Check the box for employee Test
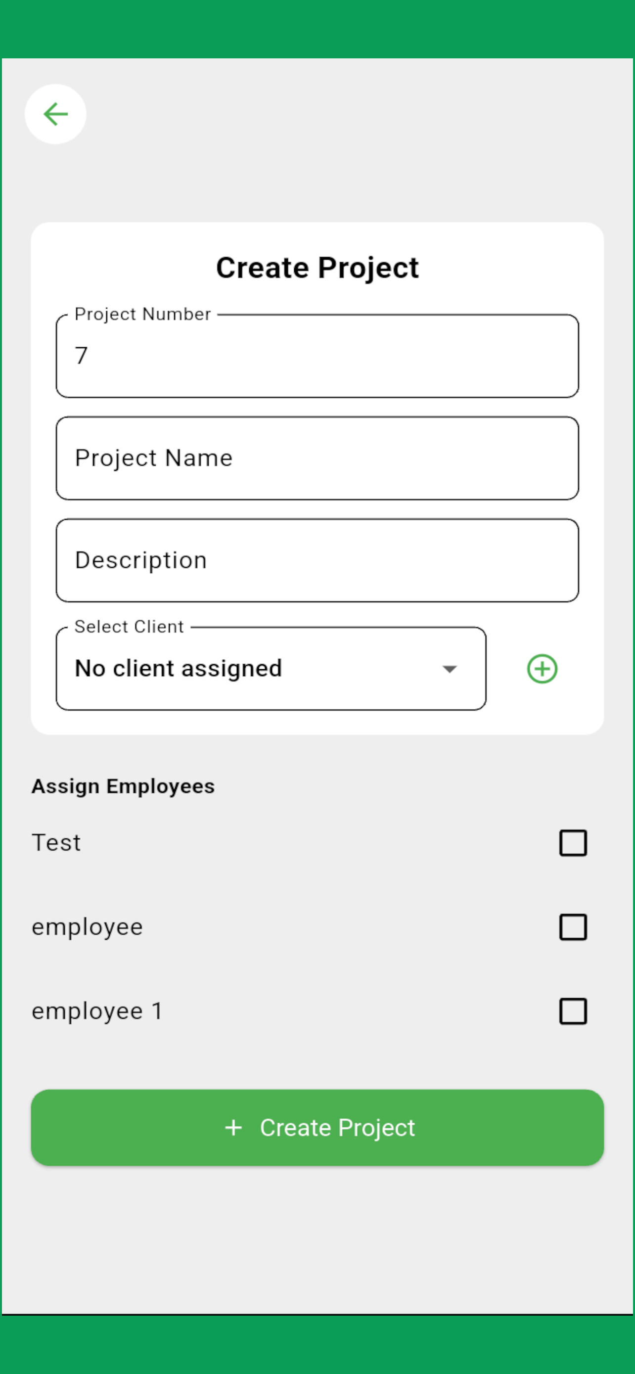The width and height of the screenshot is (635, 1374). click(x=573, y=843)
